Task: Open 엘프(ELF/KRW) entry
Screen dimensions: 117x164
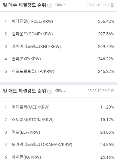Action: pyautogui.click(x=58, y=132)
